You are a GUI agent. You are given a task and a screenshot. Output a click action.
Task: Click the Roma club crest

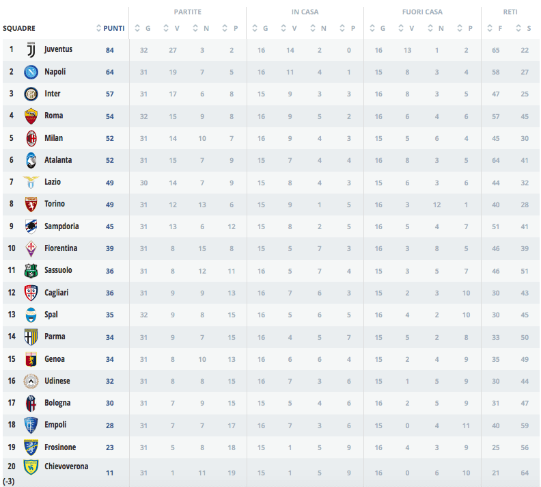pos(31,116)
